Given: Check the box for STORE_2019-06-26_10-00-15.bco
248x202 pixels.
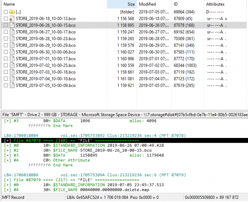Looking at the screenshot, I should pyautogui.click(x=6, y=25).
